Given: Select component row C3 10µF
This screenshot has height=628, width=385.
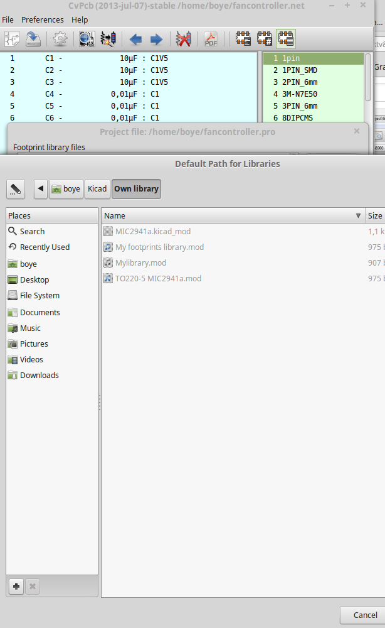Looking at the screenshot, I should [x=129, y=82].
